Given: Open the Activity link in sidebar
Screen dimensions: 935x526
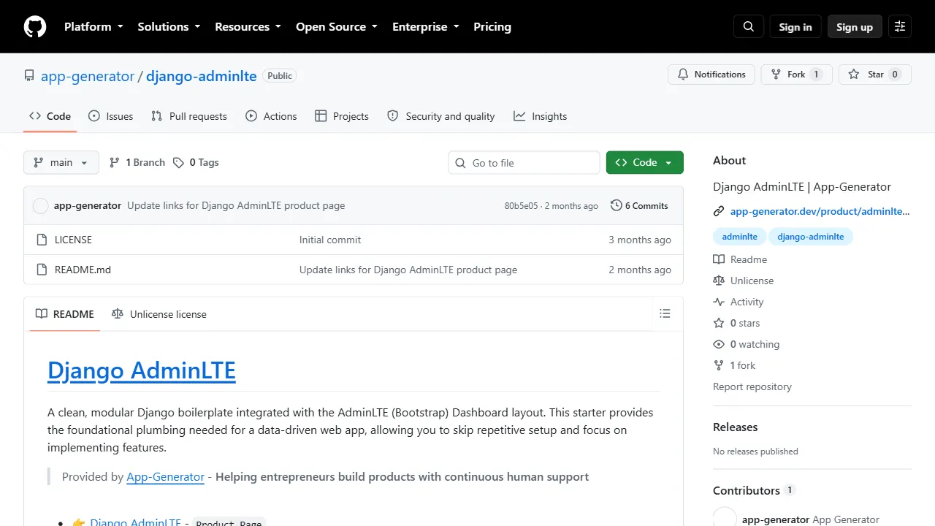Looking at the screenshot, I should [x=738, y=302].
